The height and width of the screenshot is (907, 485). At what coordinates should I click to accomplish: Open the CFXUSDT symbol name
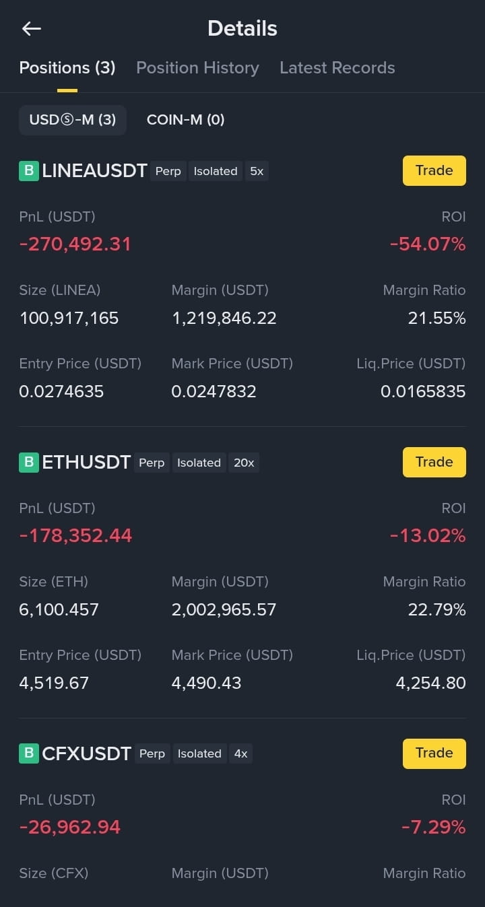86,753
